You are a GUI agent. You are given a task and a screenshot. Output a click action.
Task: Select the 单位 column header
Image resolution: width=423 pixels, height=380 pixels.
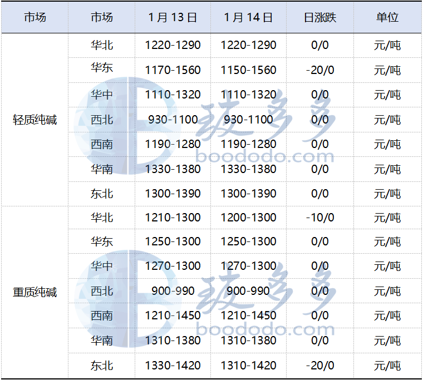[387, 18]
